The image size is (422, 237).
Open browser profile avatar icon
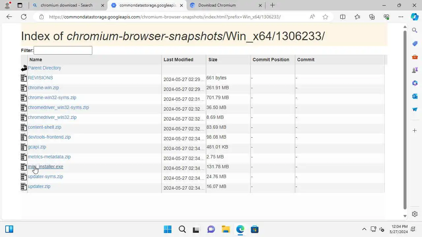(7, 5)
